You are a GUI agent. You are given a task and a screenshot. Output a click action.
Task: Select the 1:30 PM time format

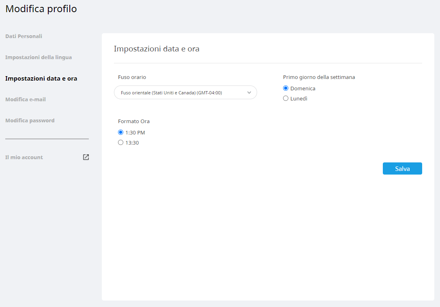[120, 132]
